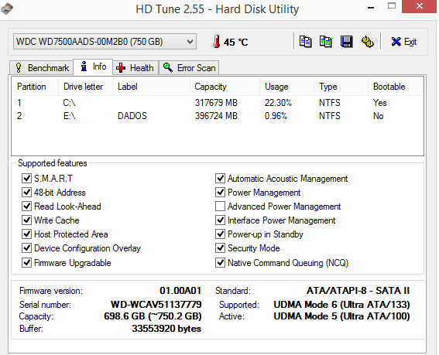The height and width of the screenshot is (355, 439).
Task: Click the thermometer temperature icon
Action: 216,42
